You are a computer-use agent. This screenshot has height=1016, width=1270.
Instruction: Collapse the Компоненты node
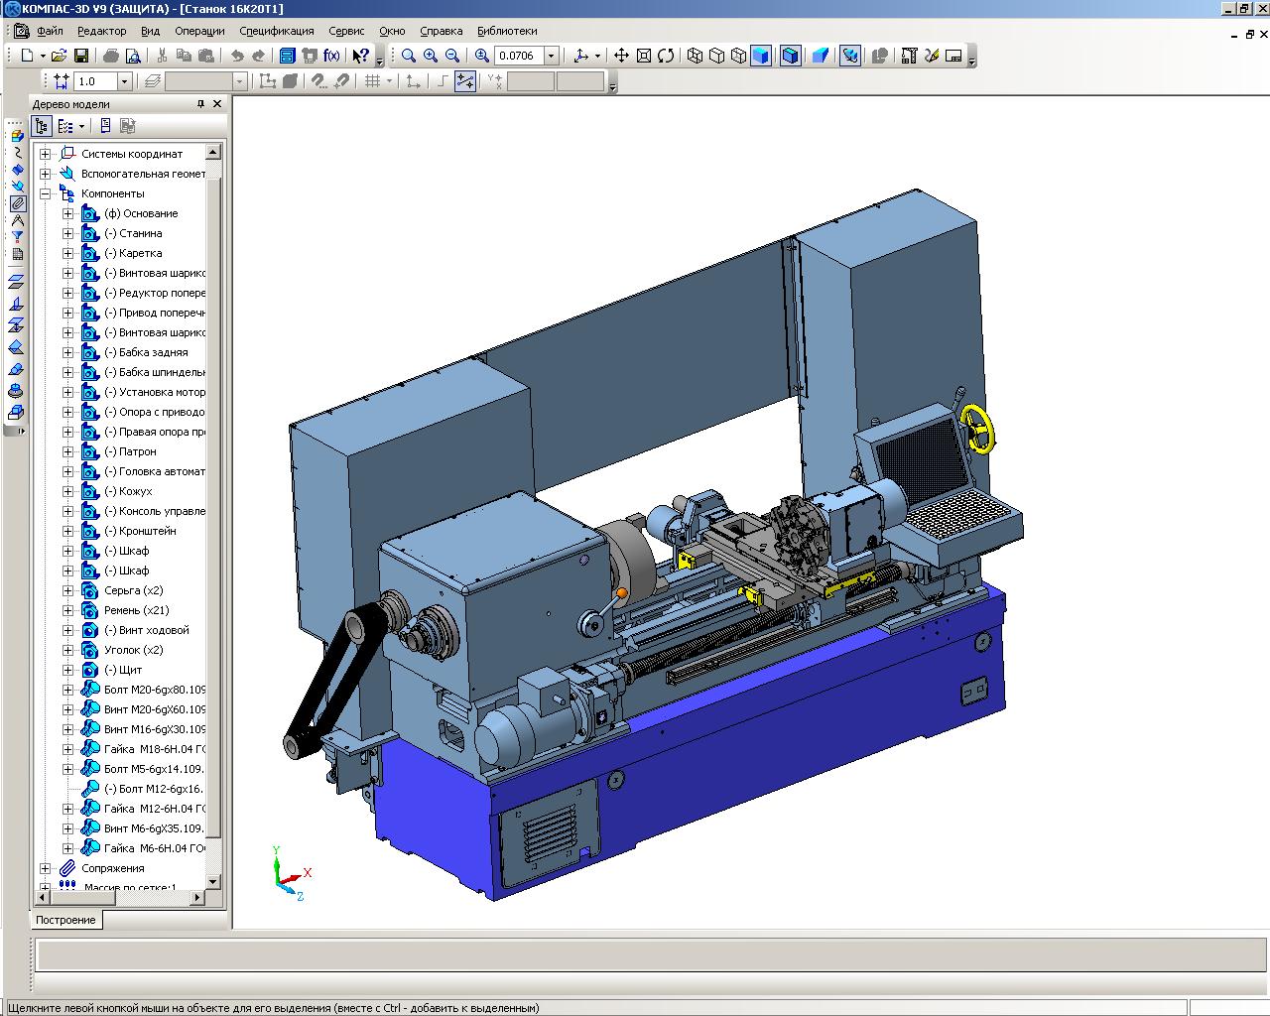(45, 193)
